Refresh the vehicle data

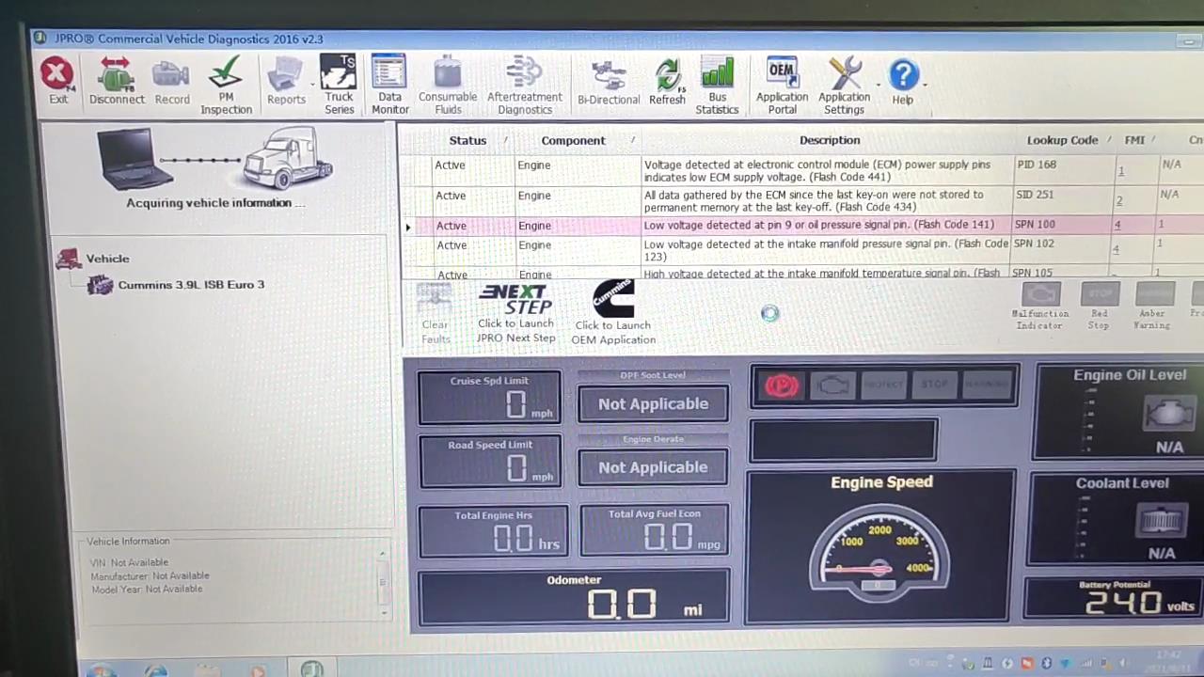click(x=668, y=83)
